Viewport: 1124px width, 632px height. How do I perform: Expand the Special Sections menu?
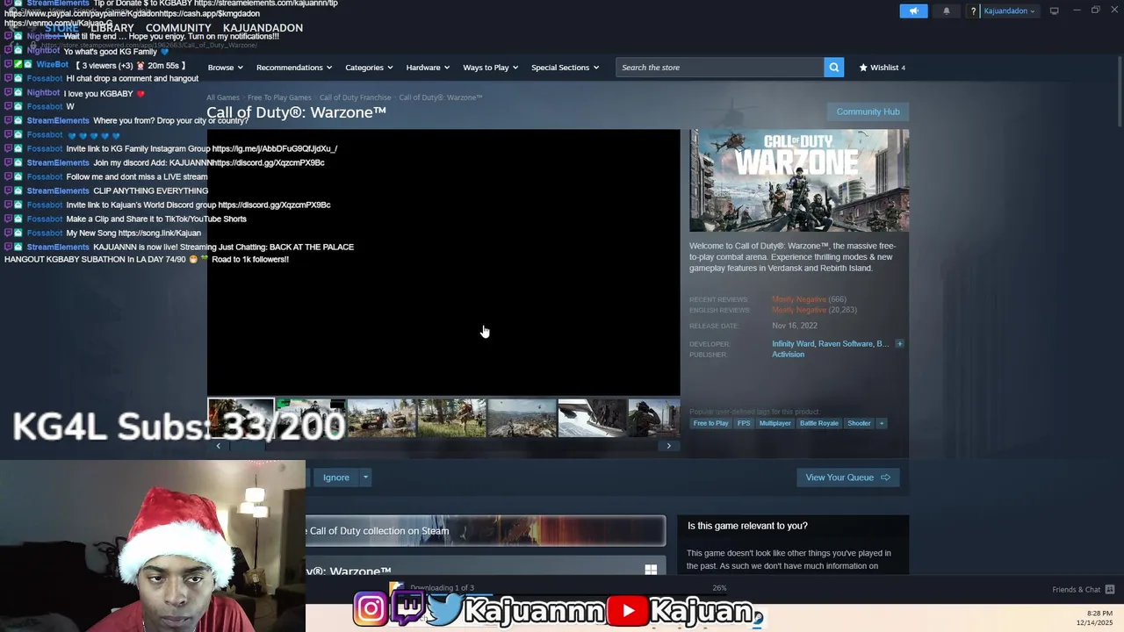click(565, 68)
